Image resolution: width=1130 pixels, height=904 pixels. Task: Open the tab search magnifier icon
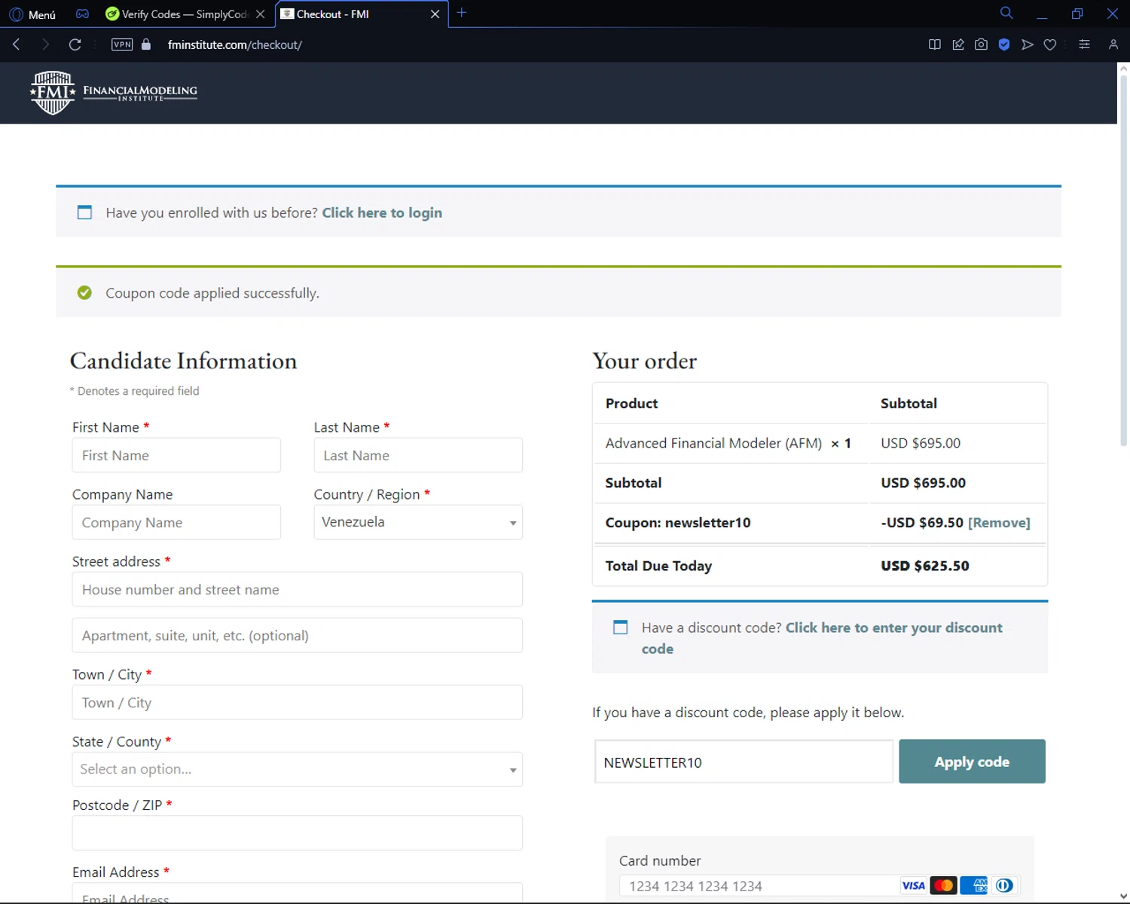point(1006,13)
